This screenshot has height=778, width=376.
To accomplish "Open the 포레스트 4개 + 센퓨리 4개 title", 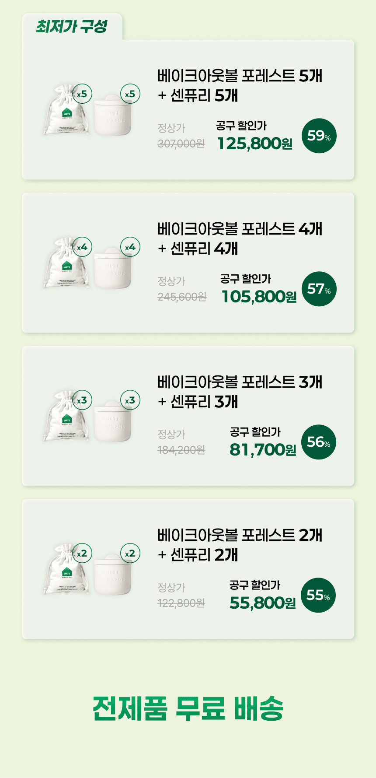I will (240, 238).
